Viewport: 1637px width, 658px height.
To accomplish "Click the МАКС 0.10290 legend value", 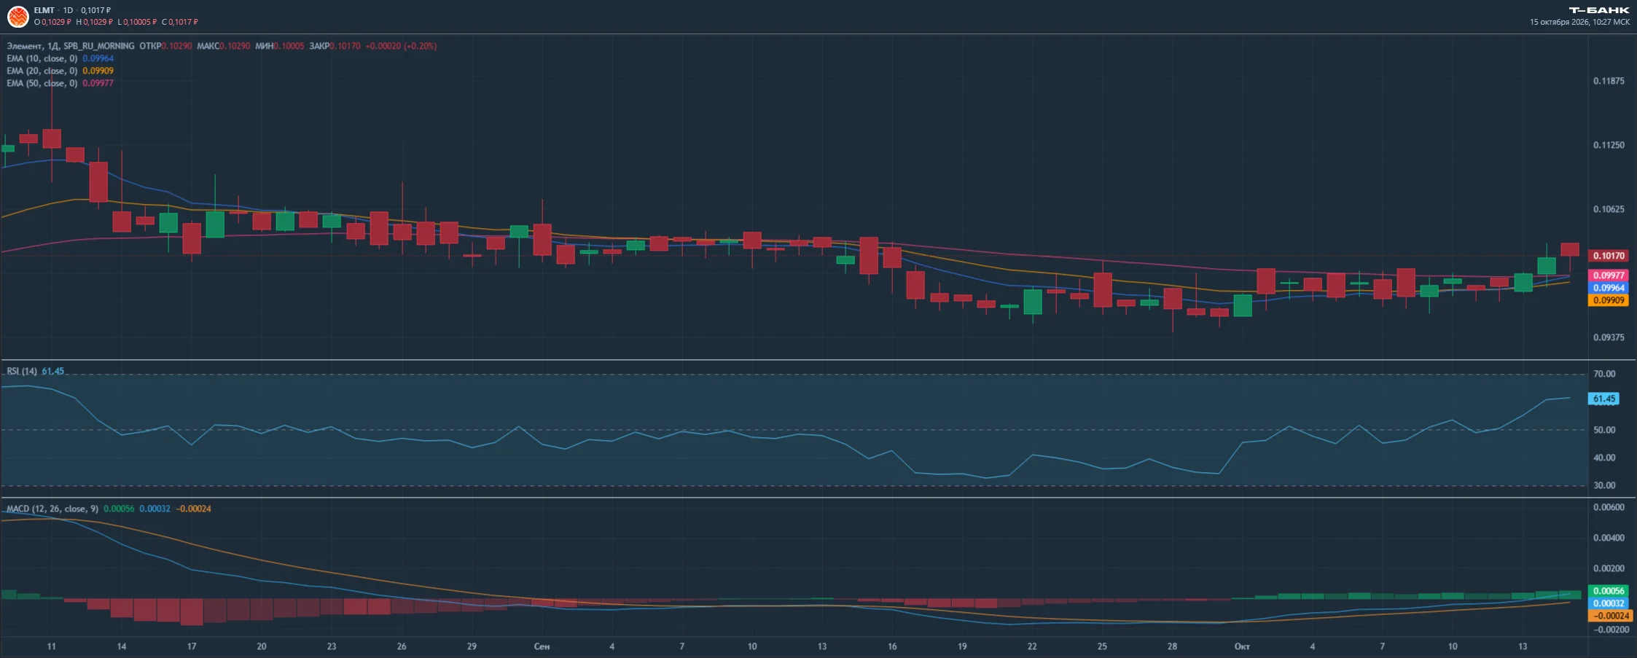I will (223, 46).
